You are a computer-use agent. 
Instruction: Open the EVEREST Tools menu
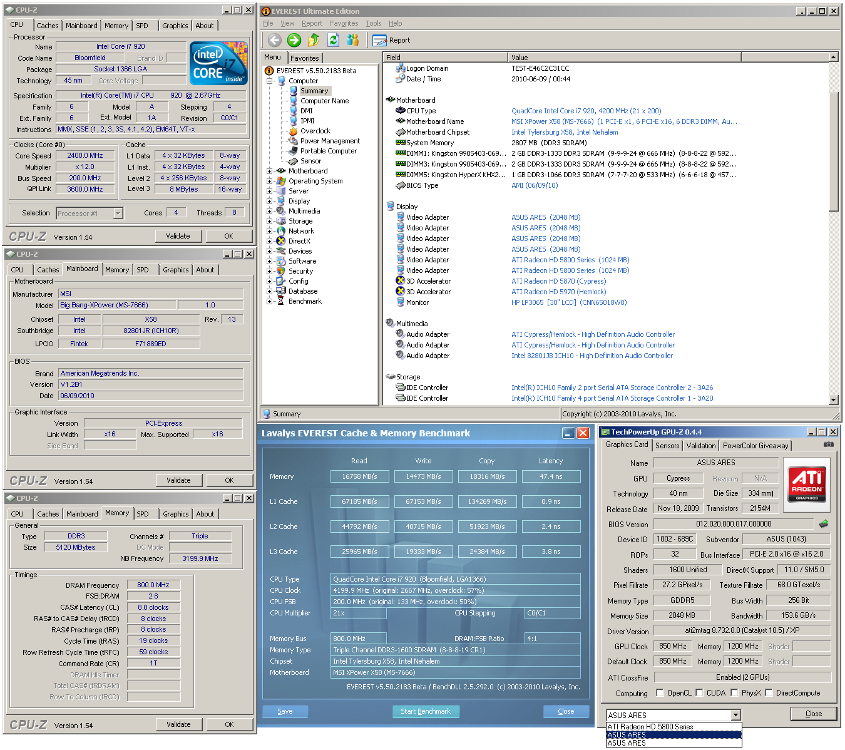point(374,23)
